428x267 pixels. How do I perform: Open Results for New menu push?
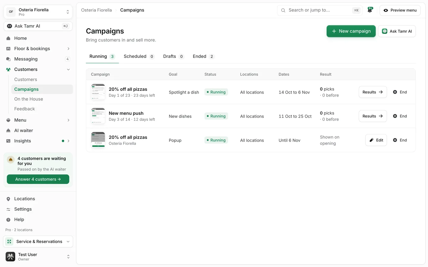click(373, 116)
